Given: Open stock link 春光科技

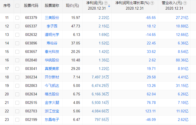Looking at the screenshot, I should click(52, 52).
